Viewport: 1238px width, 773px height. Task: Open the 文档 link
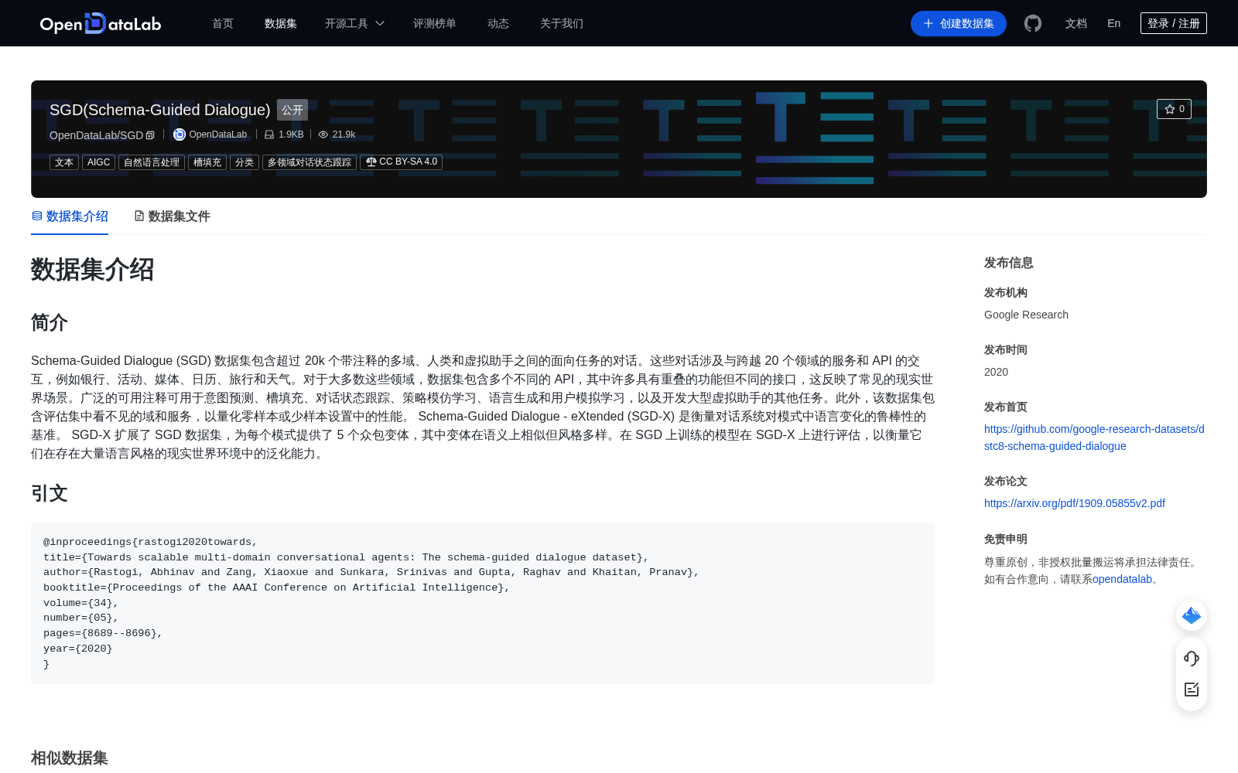click(x=1076, y=23)
